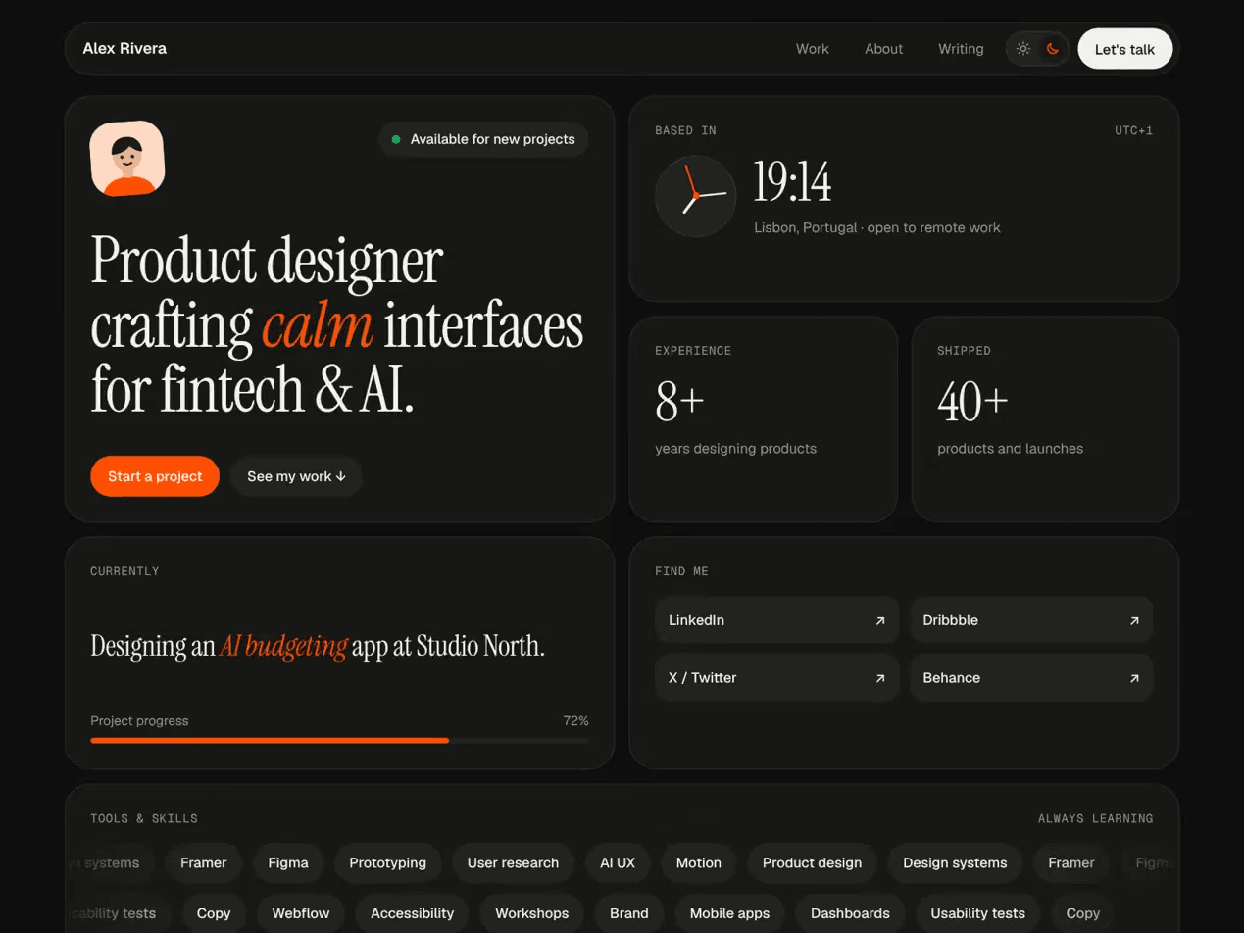
Task: Open the About nav item
Action: click(883, 49)
